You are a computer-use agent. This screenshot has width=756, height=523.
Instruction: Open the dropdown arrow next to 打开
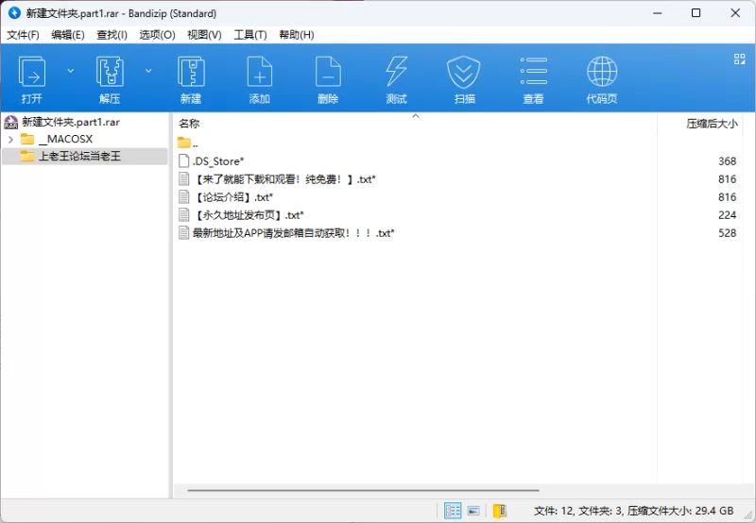coord(70,71)
